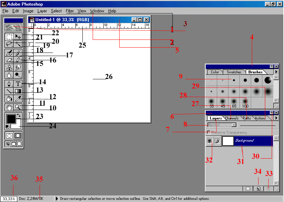Select the Rectangular Marquee tool
Image resolution: width=284 pixels, height=202 pixels.
(x=9, y=37)
